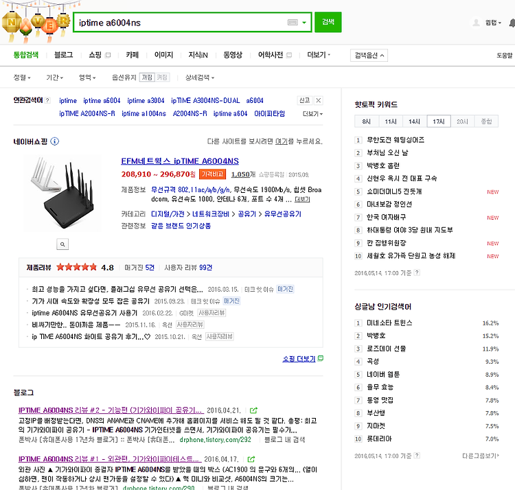Screen dimensions: 515x490
Task: Click related keyword ipTIME A3004NS-DUAL
Action: click(x=205, y=100)
